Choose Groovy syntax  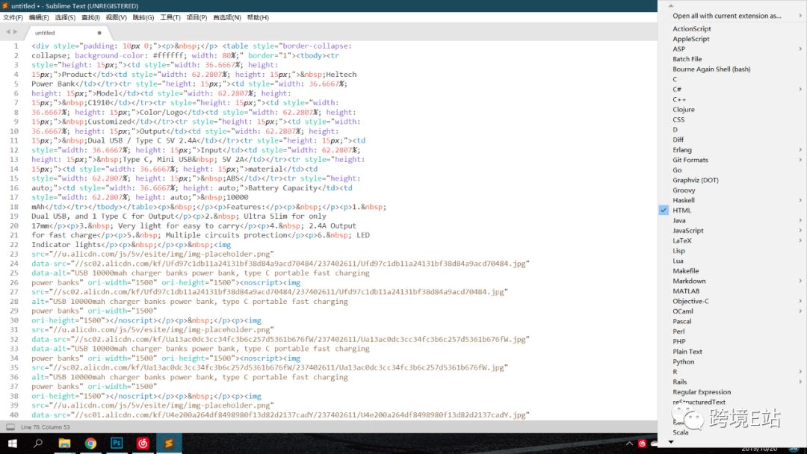[x=684, y=190]
